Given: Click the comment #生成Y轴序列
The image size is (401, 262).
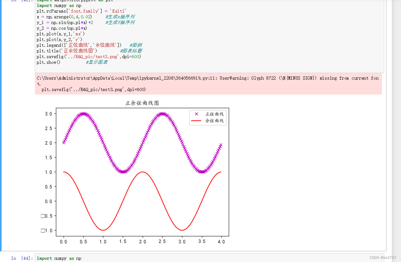Looking at the screenshot, I should 120,22.
